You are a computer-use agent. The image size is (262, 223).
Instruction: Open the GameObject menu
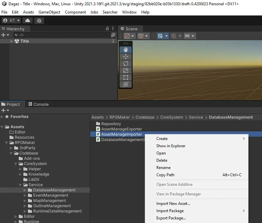49,12
